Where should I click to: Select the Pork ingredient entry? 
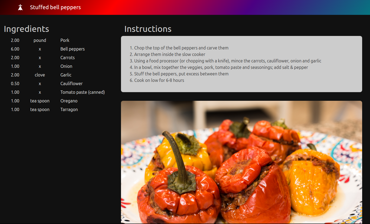pos(65,40)
